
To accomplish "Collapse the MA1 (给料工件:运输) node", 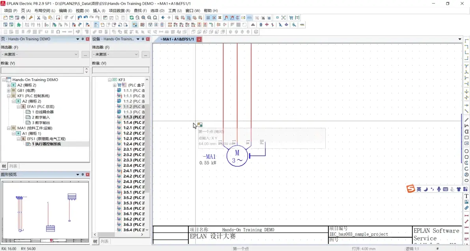I will tap(9, 128).
